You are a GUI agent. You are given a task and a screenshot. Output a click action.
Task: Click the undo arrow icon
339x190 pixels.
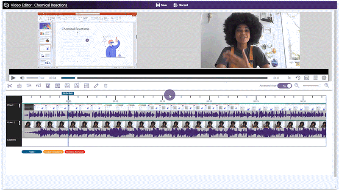29,86
